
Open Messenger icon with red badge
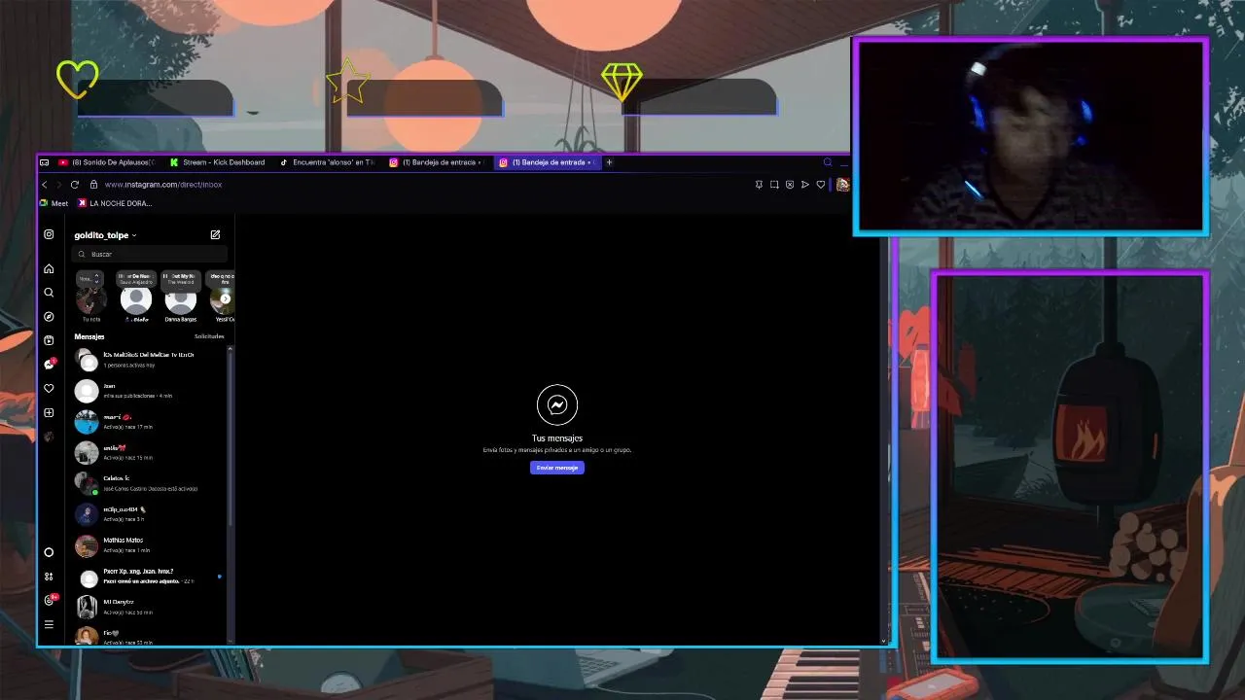tap(49, 365)
